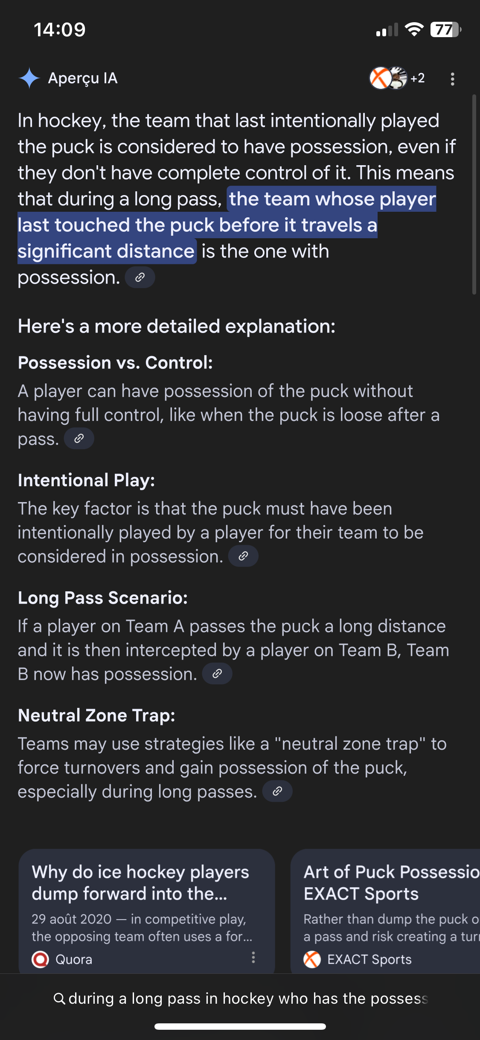Viewport: 480px width, 1040px height.
Task: Tap the Aperçu IA header label
Action: point(83,78)
